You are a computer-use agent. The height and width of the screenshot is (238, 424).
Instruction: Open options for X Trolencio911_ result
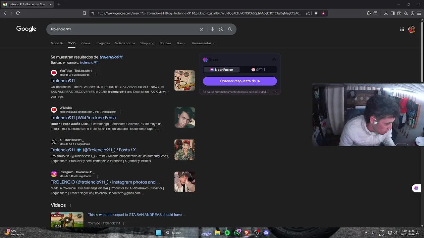tap(93, 144)
